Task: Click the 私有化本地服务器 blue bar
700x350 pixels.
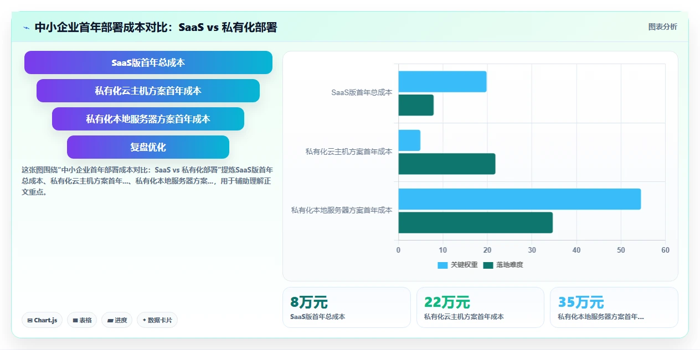Action: pyautogui.click(x=519, y=199)
